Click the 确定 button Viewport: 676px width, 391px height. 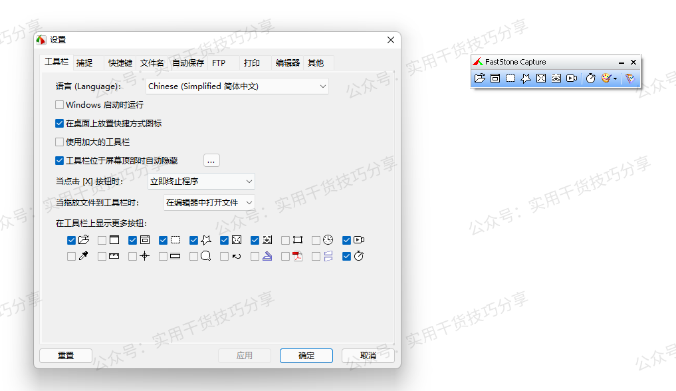coord(306,355)
